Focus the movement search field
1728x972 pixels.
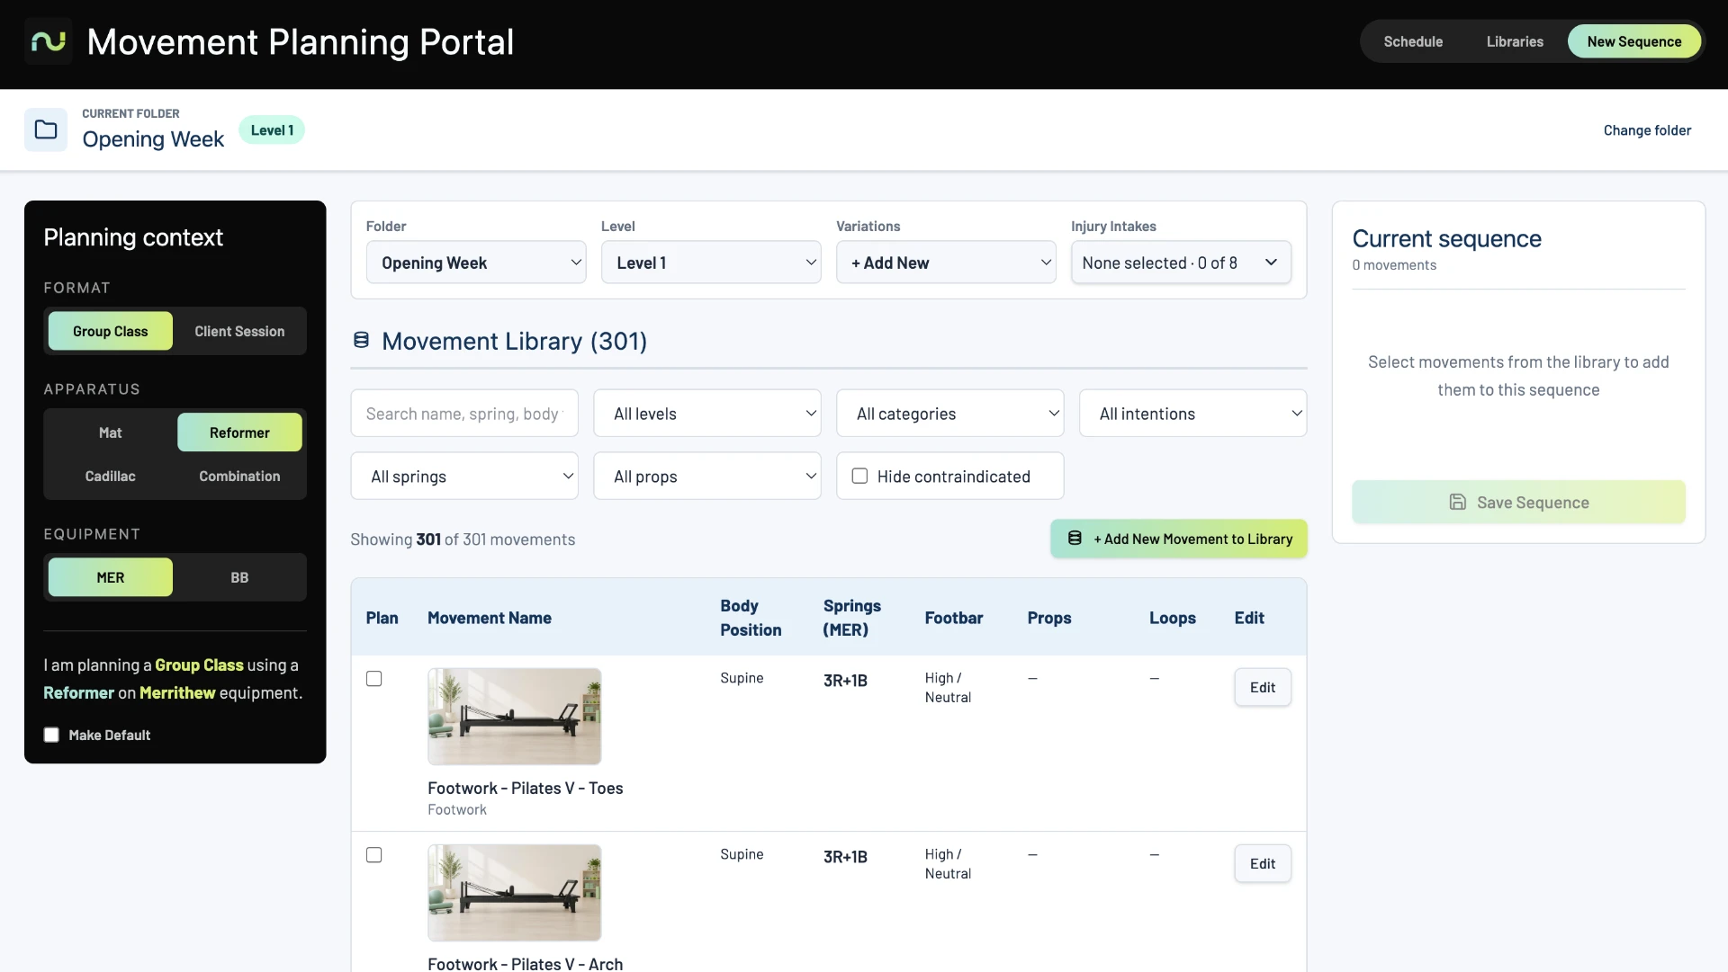464,413
